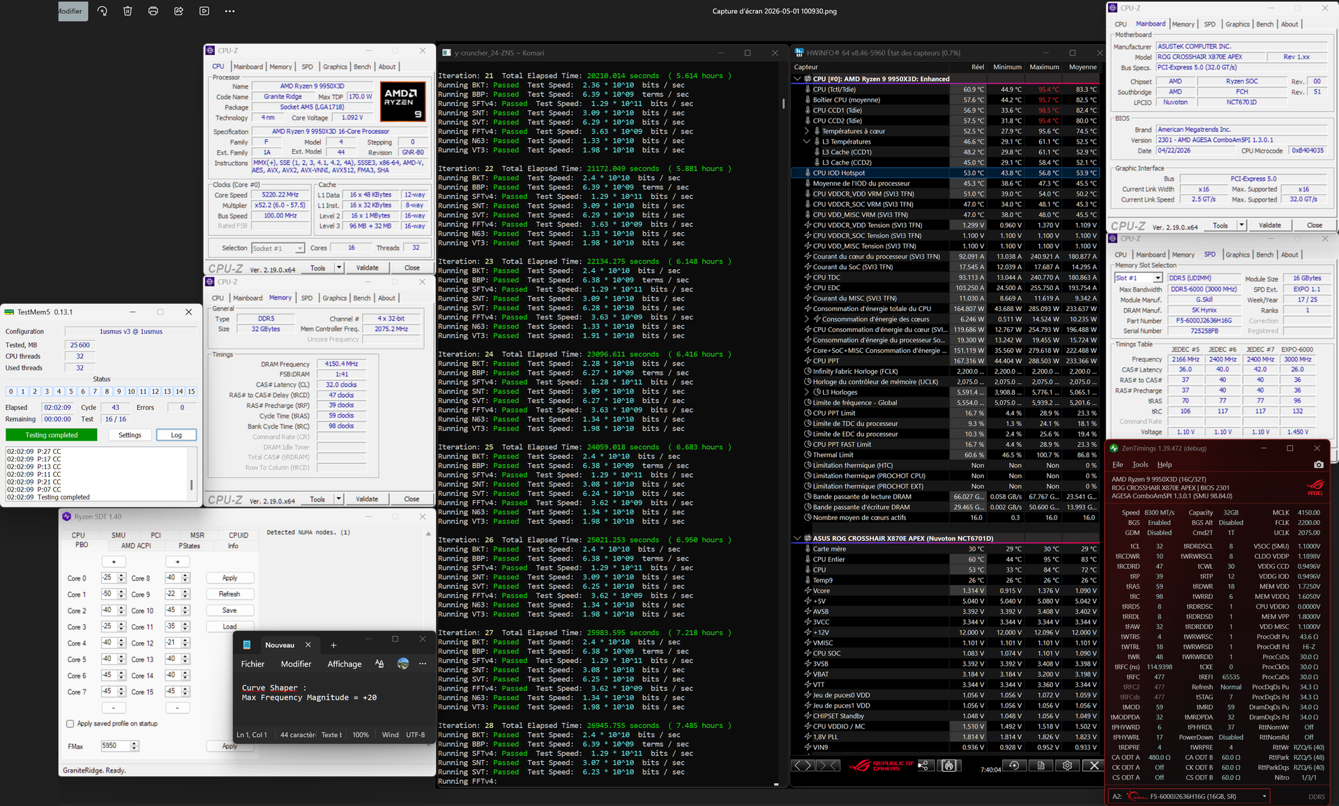The width and height of the screenshot is (1339, 806).
Task: Collapse L3 Températures in HWiNFO
Action: (807, 142)
